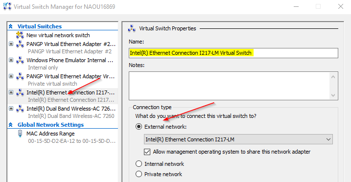Select New virtual network switch item

pyautogui.click(x=58, y=35)
